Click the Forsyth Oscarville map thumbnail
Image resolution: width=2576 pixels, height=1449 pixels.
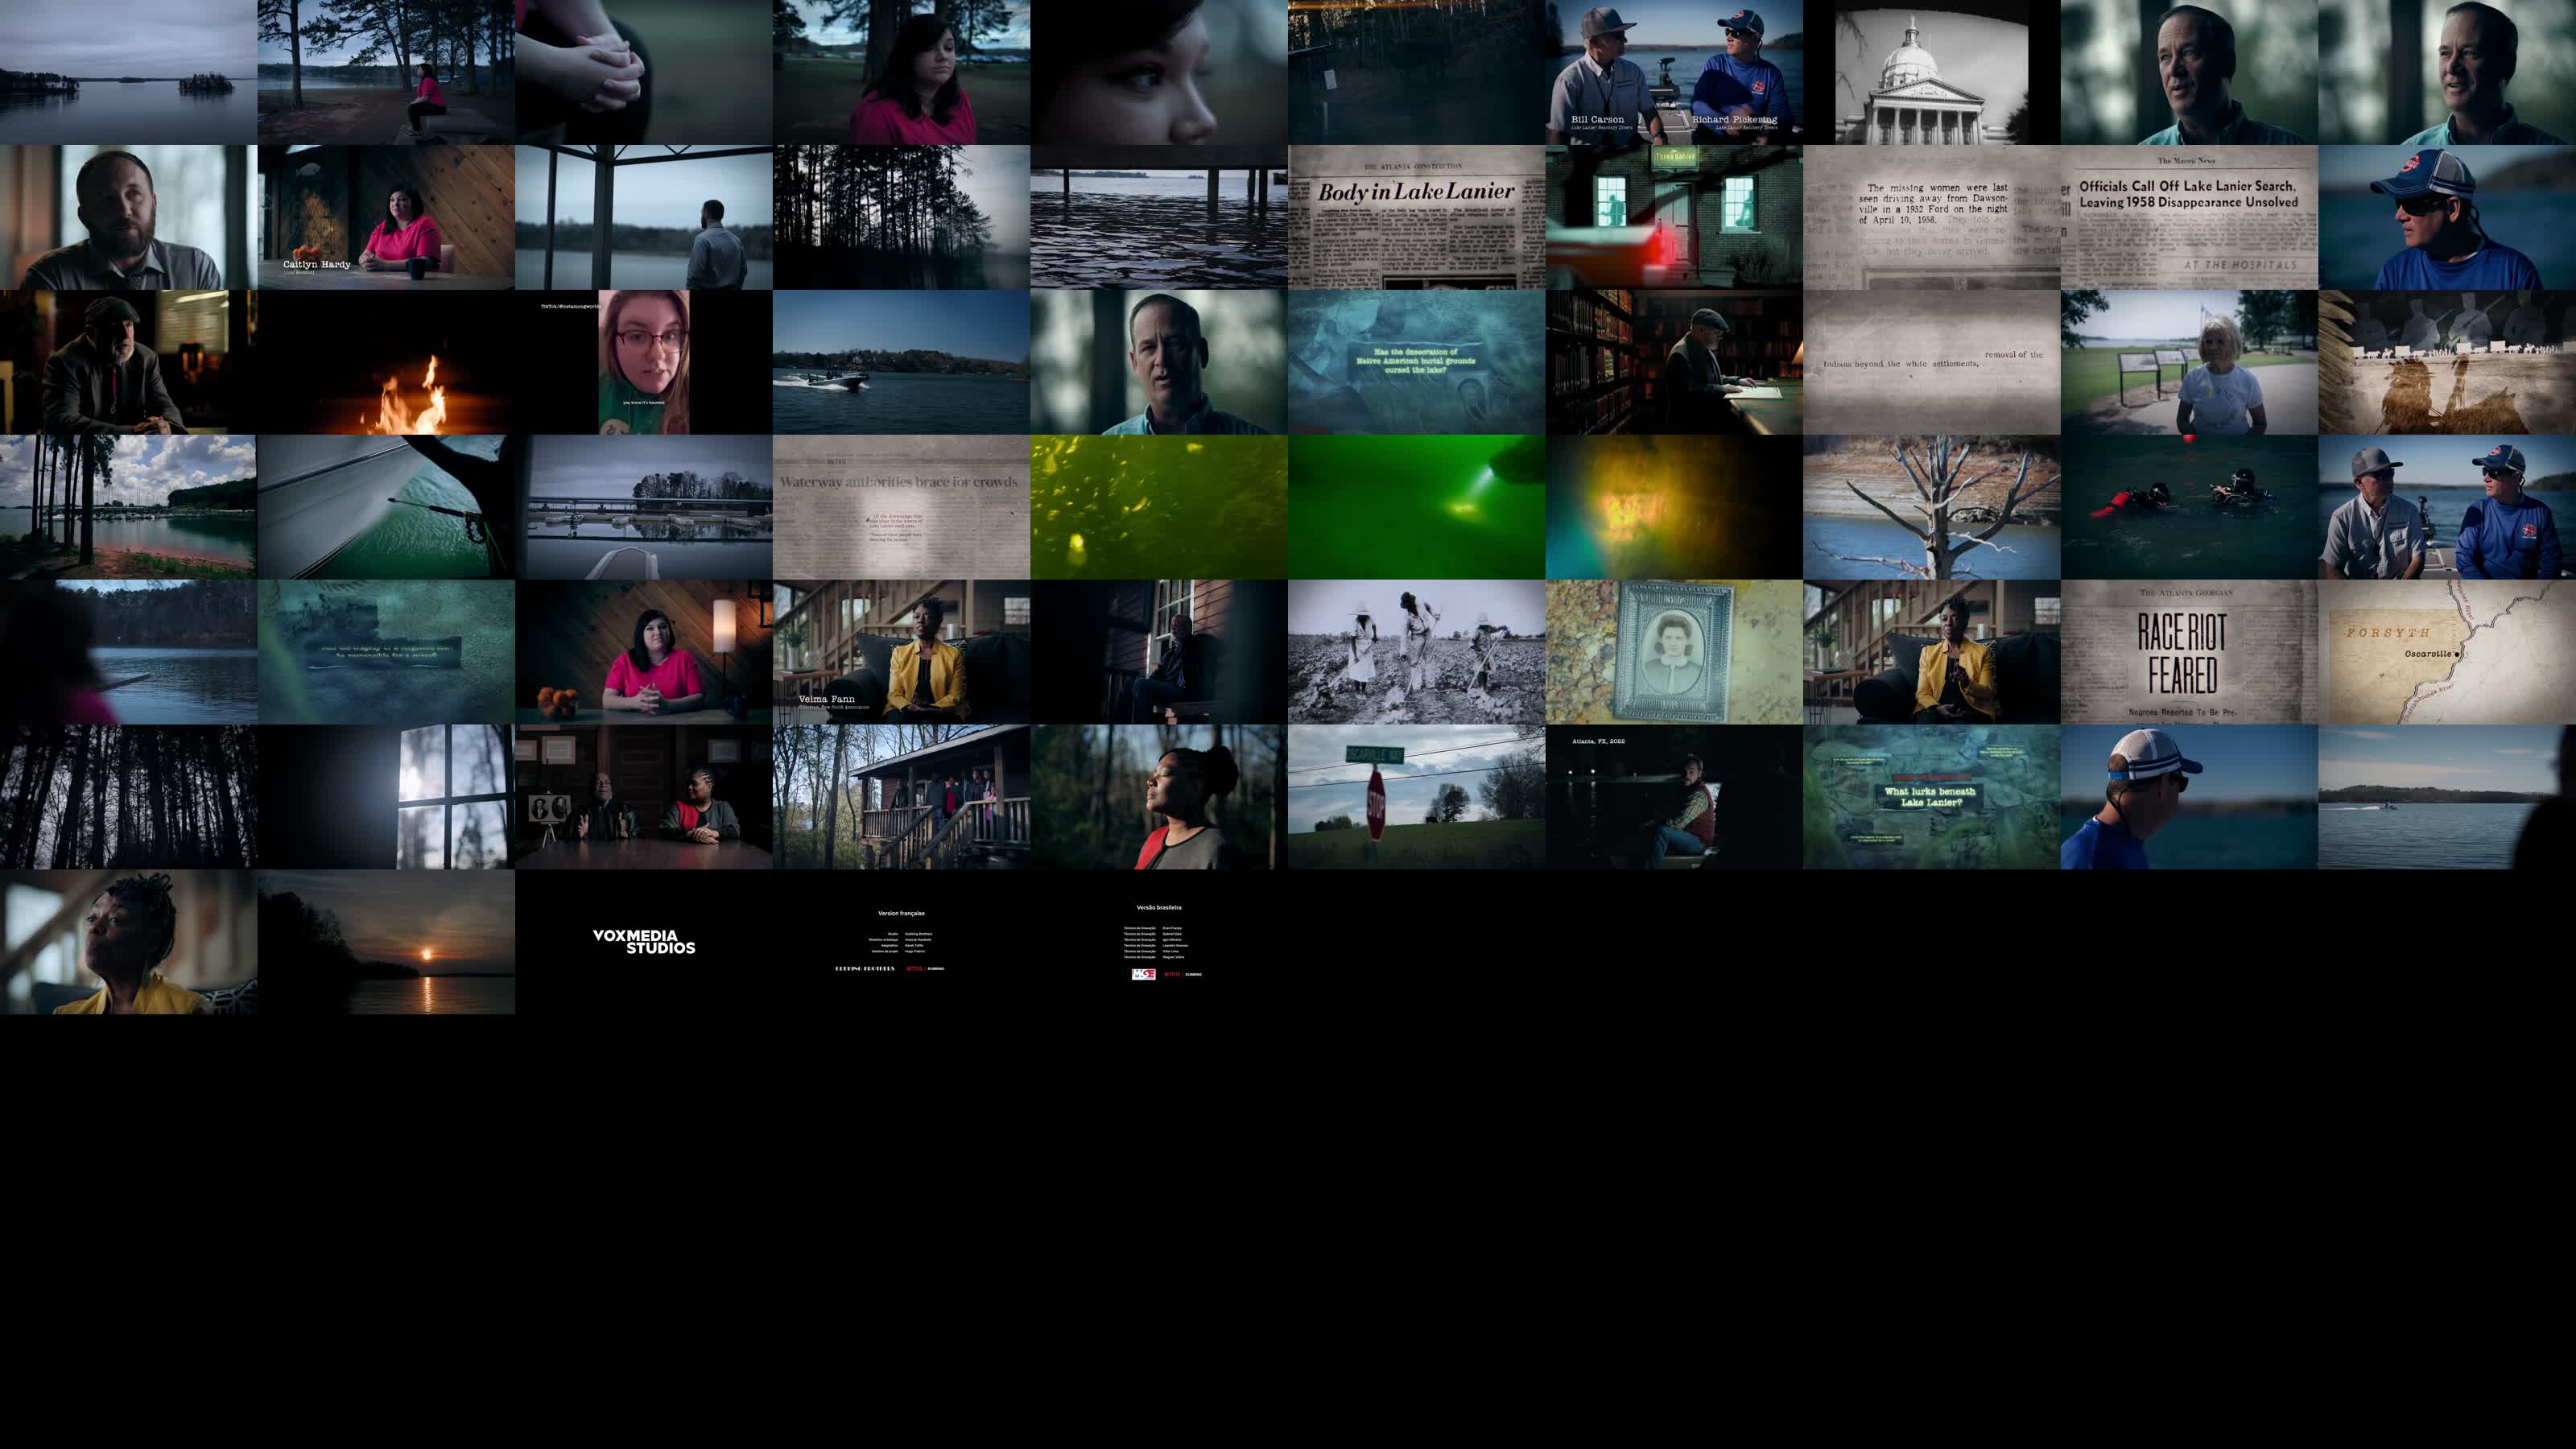(x=2446, y=652)
